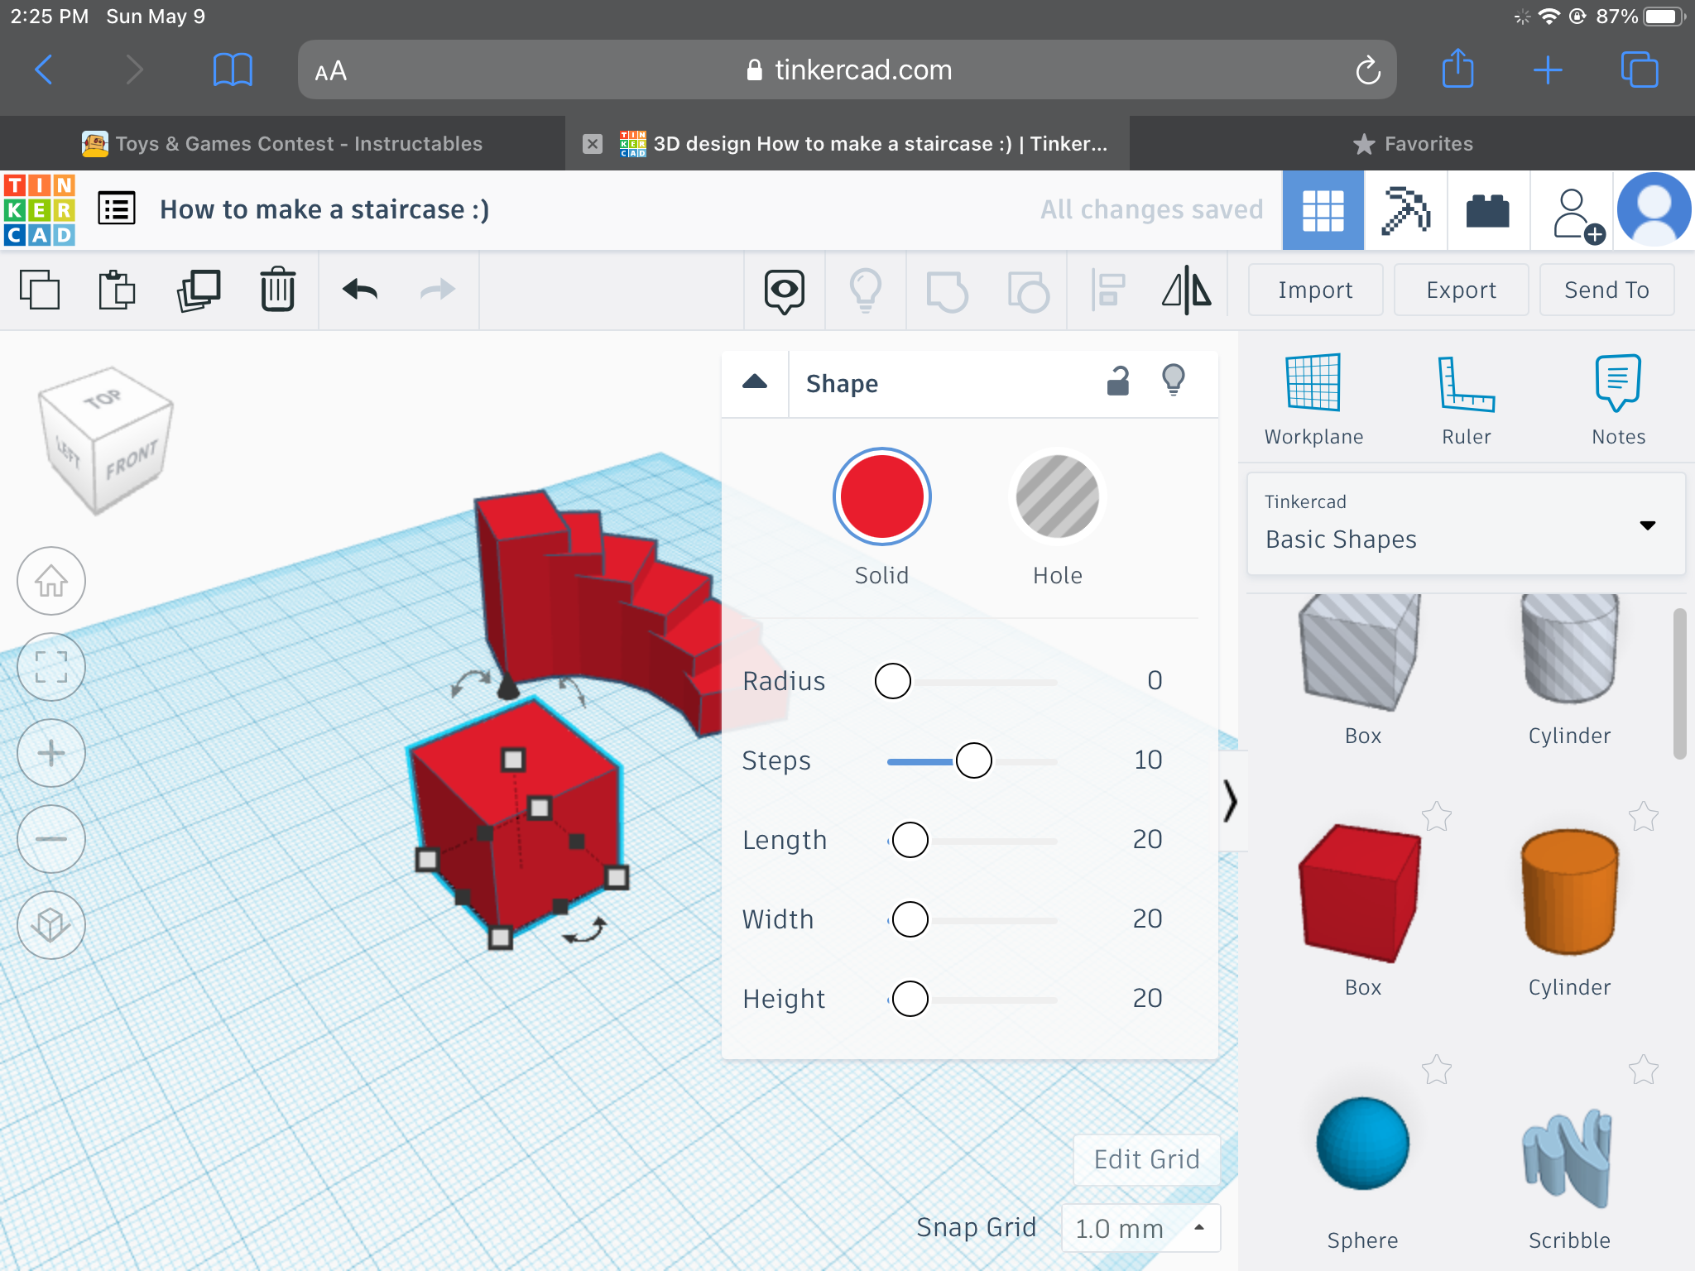This screenshot has width=1695, height=1271.
Task: Click the Duplicate and repeat icon
Action: tap(199, 290)
